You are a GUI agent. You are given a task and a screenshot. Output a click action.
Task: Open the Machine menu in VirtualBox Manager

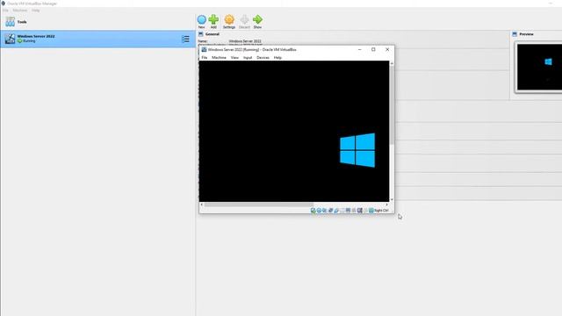pyautogui.click(x=19, y=11)
